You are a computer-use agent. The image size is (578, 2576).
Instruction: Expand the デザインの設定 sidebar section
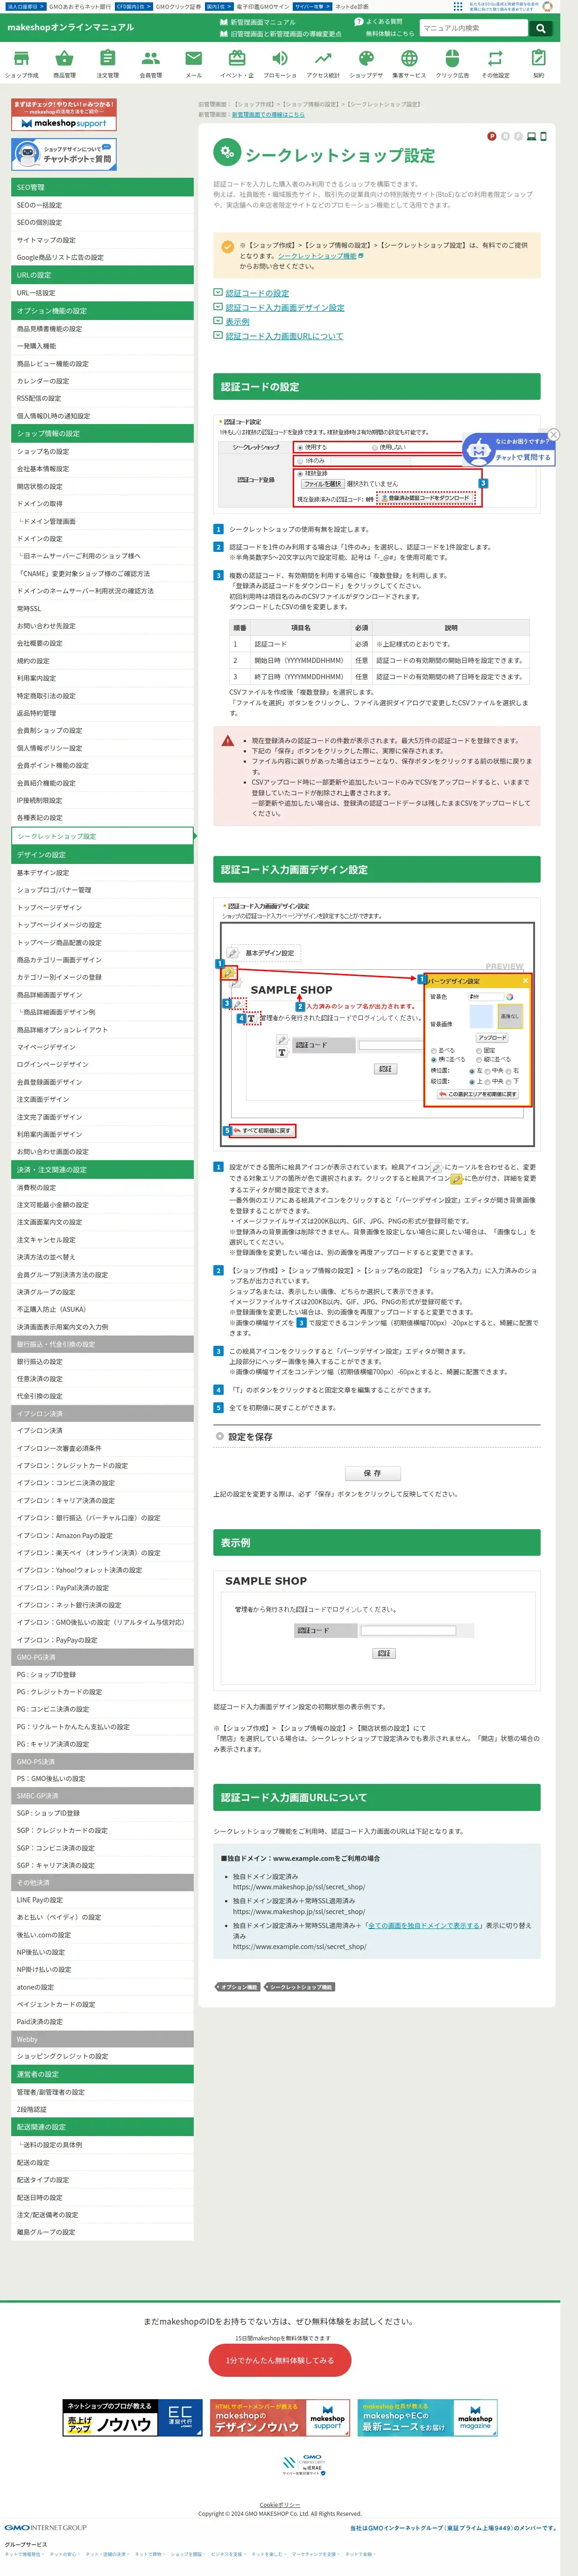click(x=102, y=855)
